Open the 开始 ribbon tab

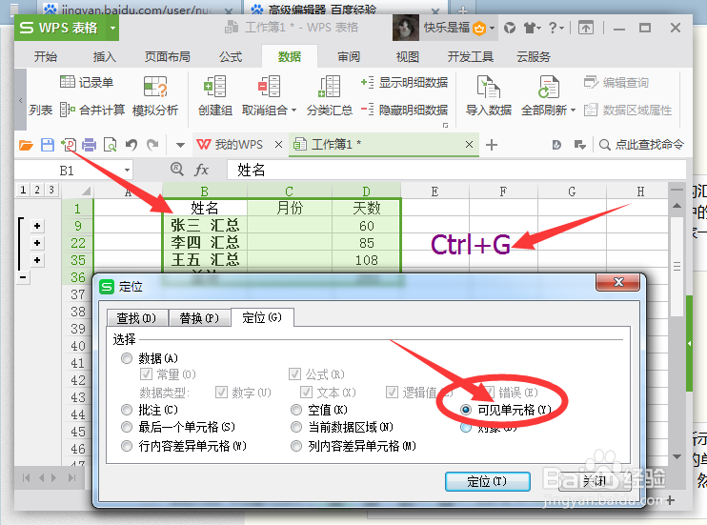[x=46, y=57]
